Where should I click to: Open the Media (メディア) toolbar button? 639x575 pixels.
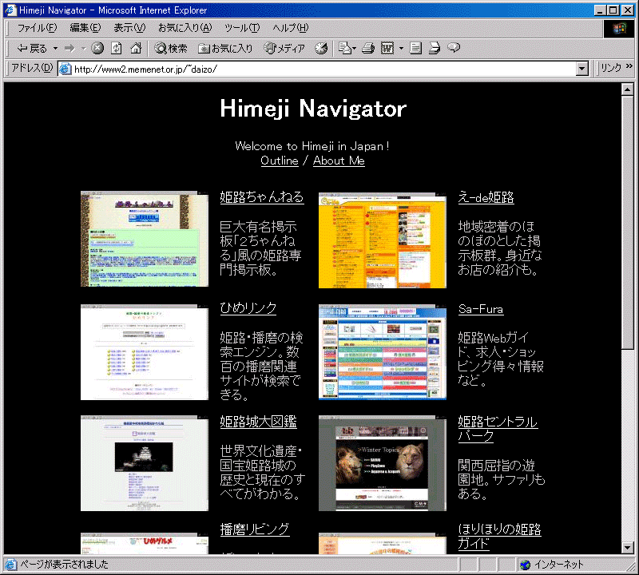[284, 49]
